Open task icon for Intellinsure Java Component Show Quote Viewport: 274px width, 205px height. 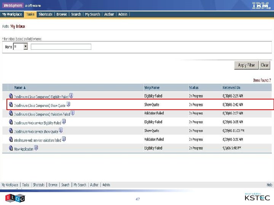click(11, 104)
